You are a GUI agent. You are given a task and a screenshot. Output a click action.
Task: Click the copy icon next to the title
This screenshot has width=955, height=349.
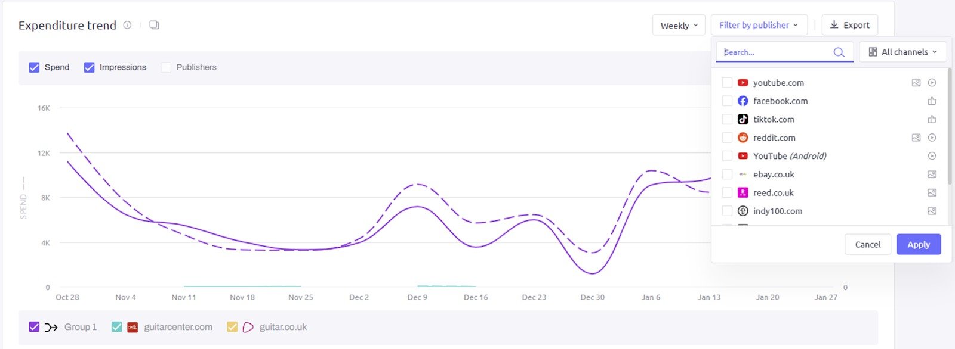pos(154,25)
